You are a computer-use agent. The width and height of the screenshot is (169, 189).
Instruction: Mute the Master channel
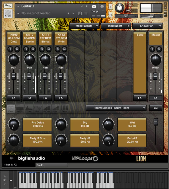159,49
